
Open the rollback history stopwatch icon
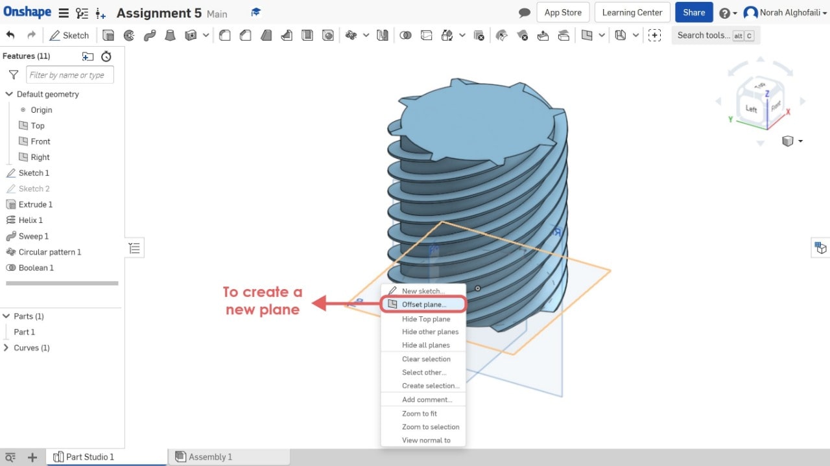coord(106,56)
